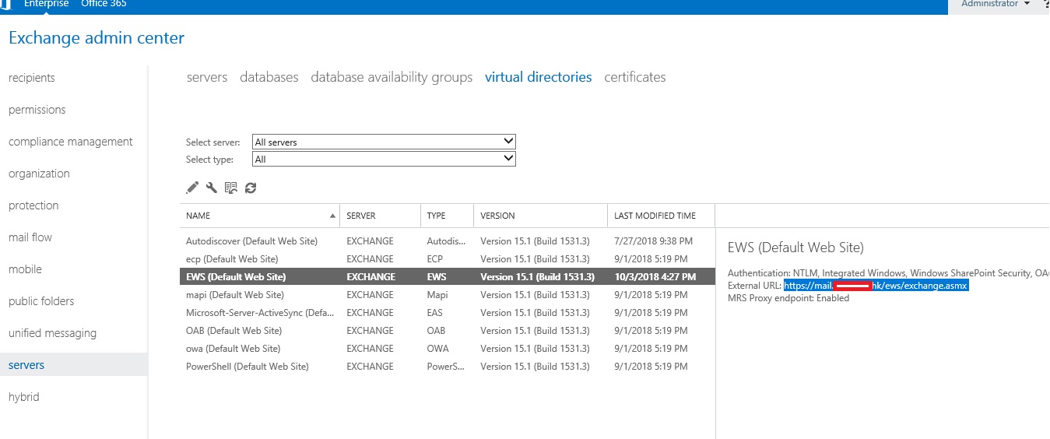Select EWS (Default Web Site) row
Screen dimensions: 1050x439
point(447,277)
